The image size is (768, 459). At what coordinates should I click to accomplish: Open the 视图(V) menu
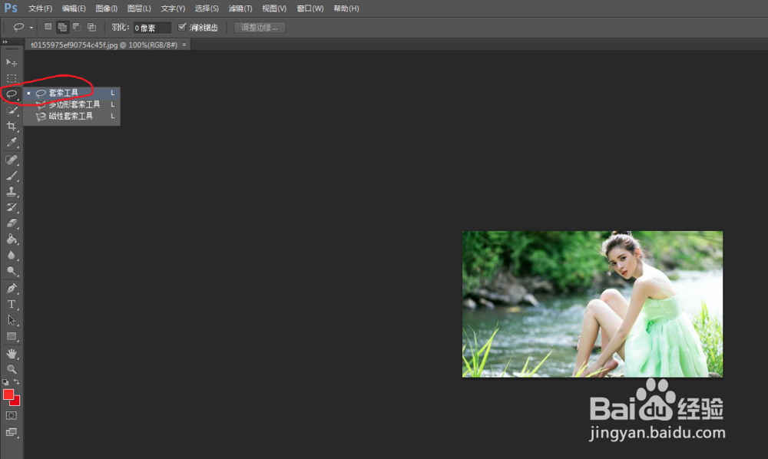point(274,8)
